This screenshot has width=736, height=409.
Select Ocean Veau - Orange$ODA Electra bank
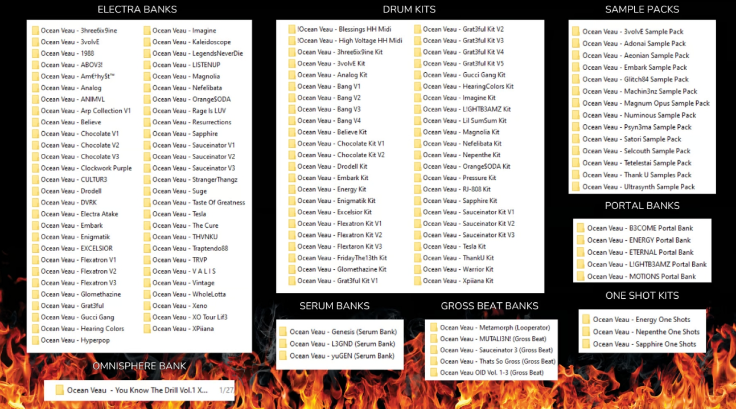click(x=192, y=99)
